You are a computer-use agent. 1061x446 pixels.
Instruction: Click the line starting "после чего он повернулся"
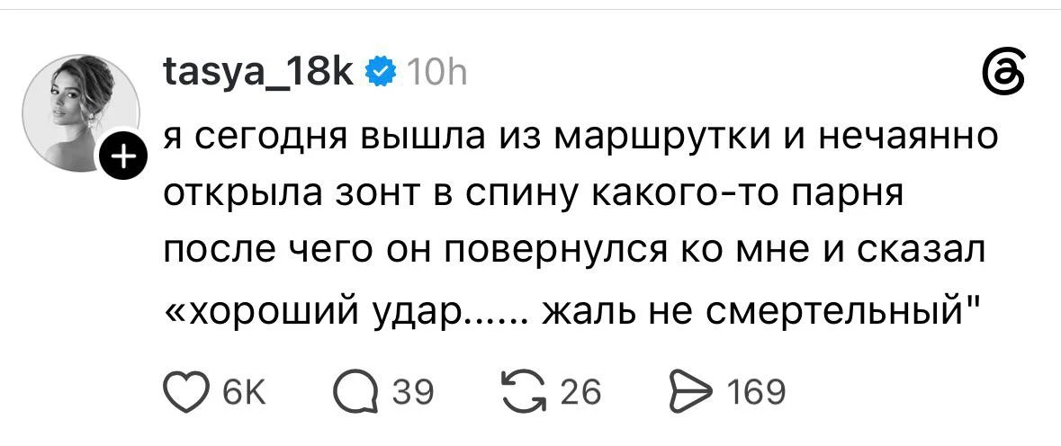[x=576, y=253]
